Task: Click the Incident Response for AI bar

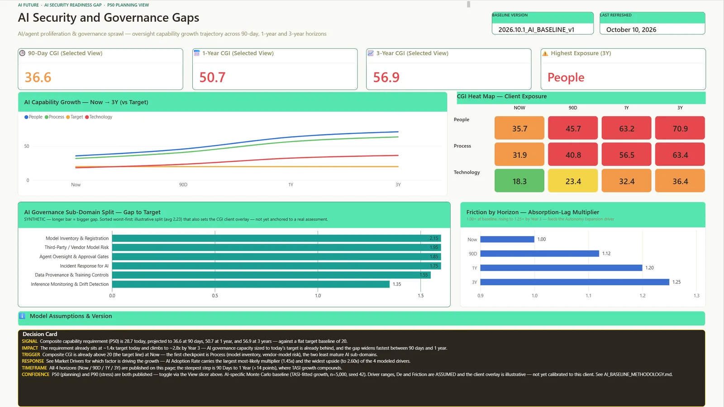Action: point(276,266)
